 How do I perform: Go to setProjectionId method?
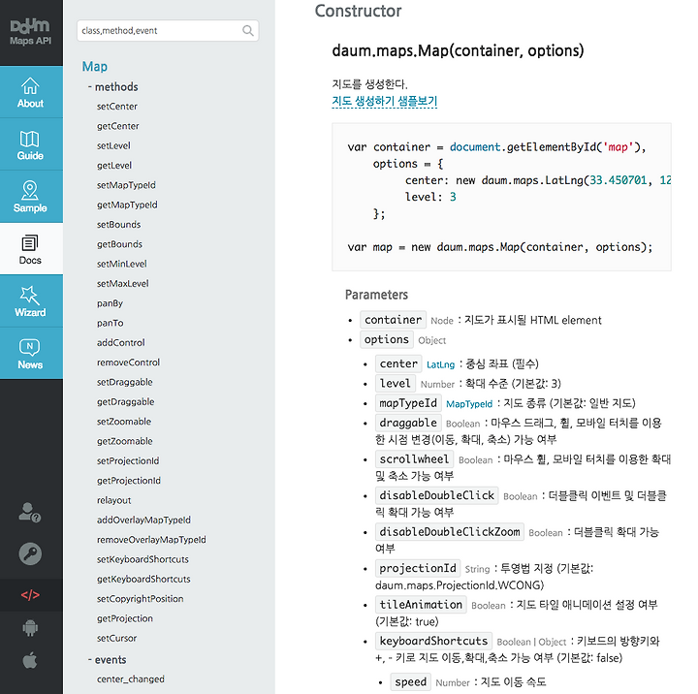point(128,460)
